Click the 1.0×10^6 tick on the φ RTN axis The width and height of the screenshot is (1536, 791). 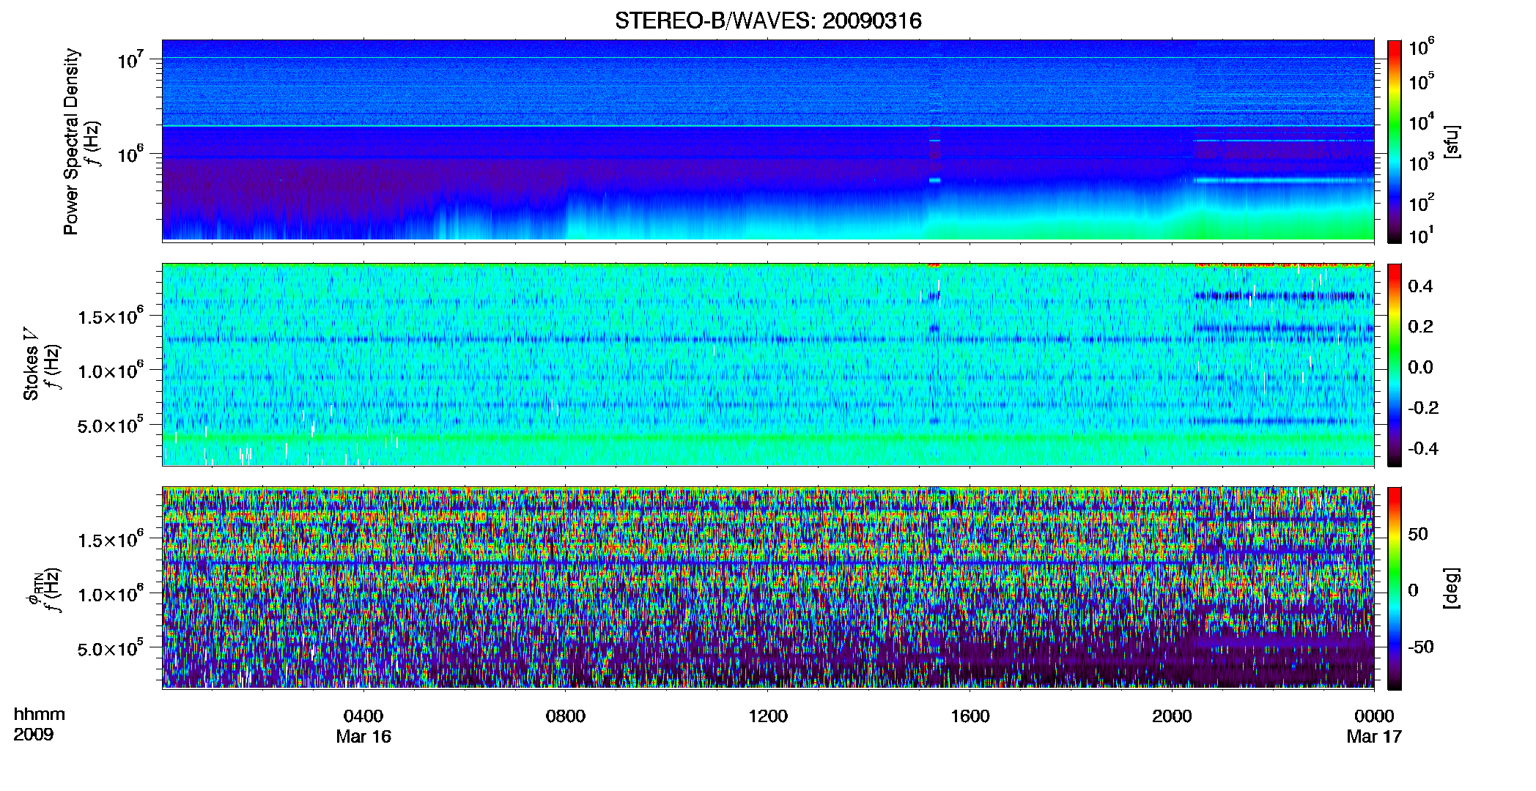coord(110,594)
